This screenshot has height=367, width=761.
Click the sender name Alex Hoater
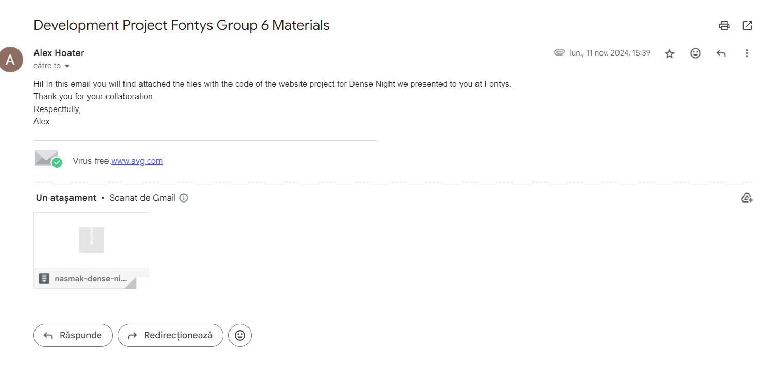[x=59, y=53]
